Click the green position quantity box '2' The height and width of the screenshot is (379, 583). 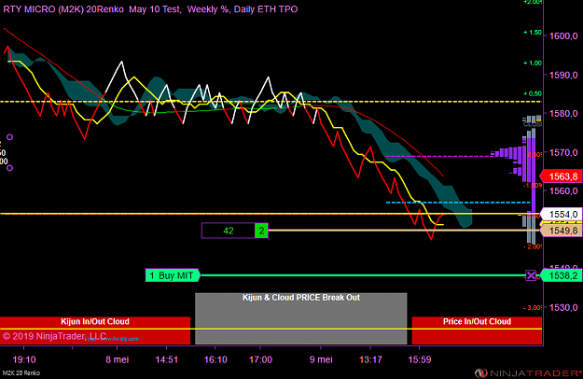(261, 231)
